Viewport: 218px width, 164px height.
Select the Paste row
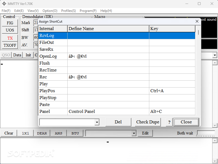117,105
